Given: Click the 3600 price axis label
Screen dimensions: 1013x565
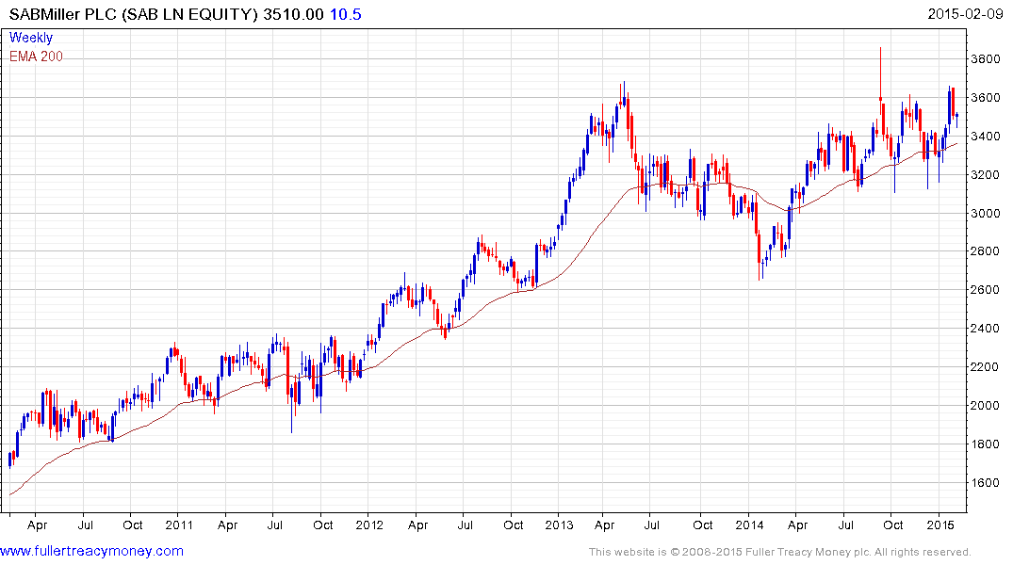Looking at the screenshot, I should 986,98.
